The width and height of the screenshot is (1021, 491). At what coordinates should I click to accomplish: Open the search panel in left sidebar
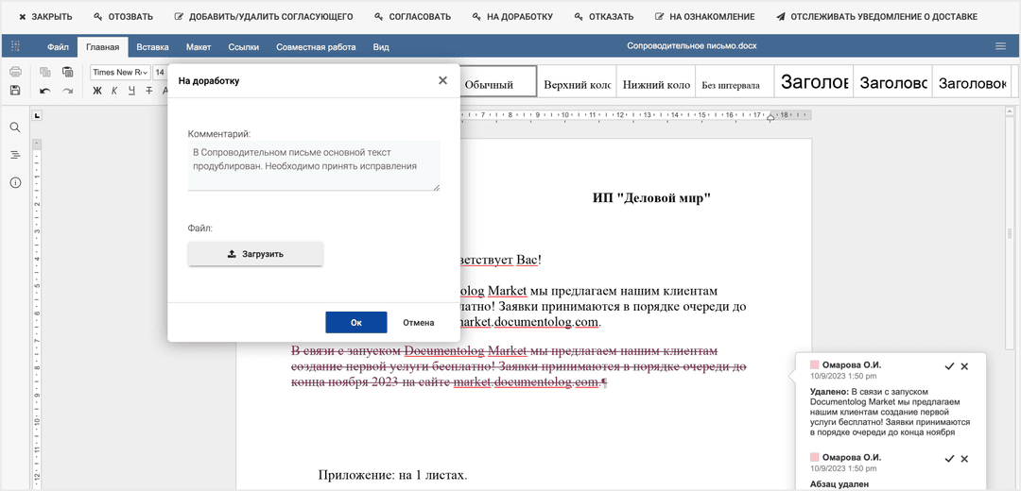[15, 127]
